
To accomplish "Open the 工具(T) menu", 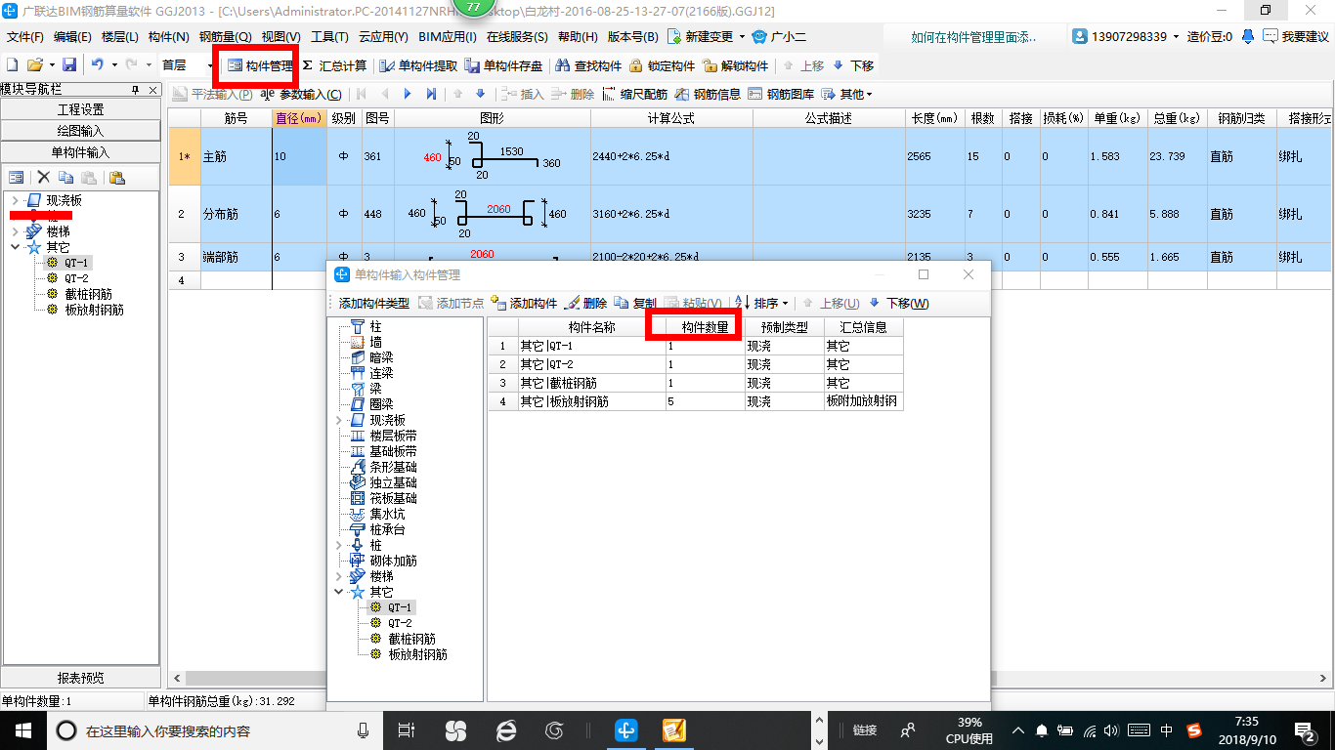I will pyautogui.click(x=329, y=37).
